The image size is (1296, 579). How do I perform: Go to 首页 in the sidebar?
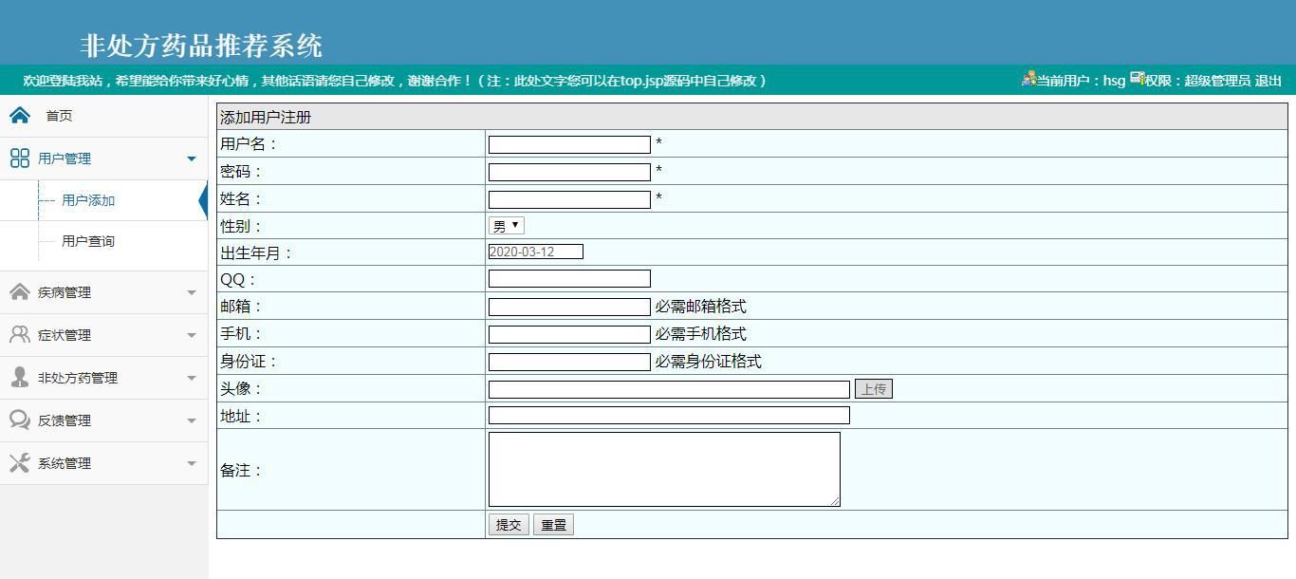(59, 116)
